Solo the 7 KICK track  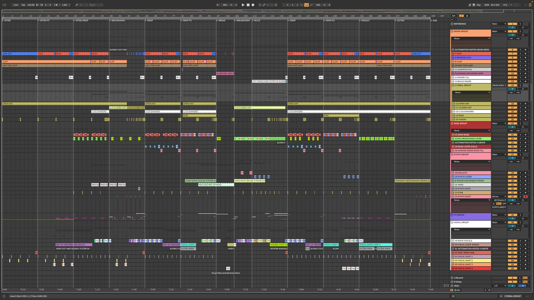520,53
